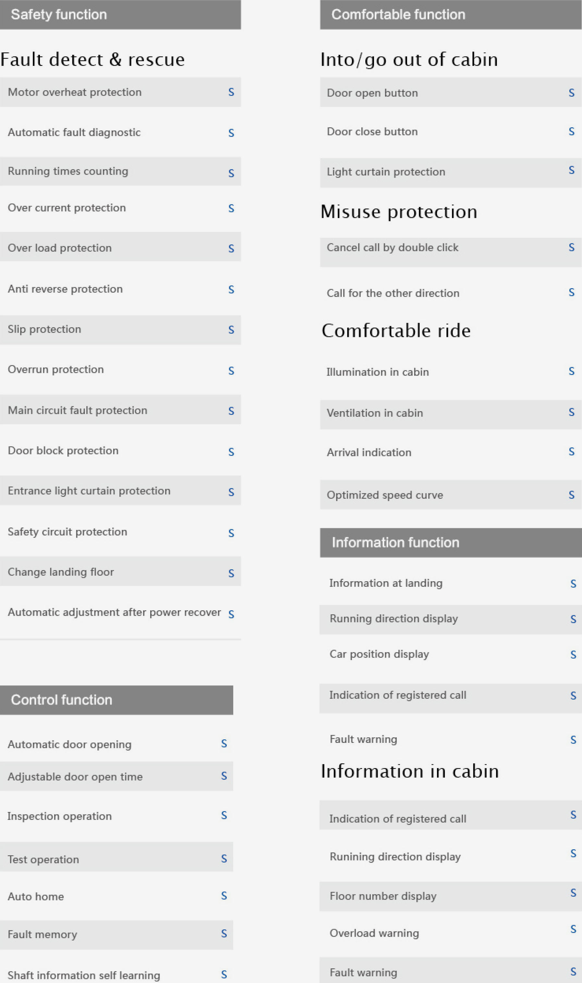Screen dimensions: 582x983
Task: Click S next to Car position display
Action: click(x=573, y=655)
